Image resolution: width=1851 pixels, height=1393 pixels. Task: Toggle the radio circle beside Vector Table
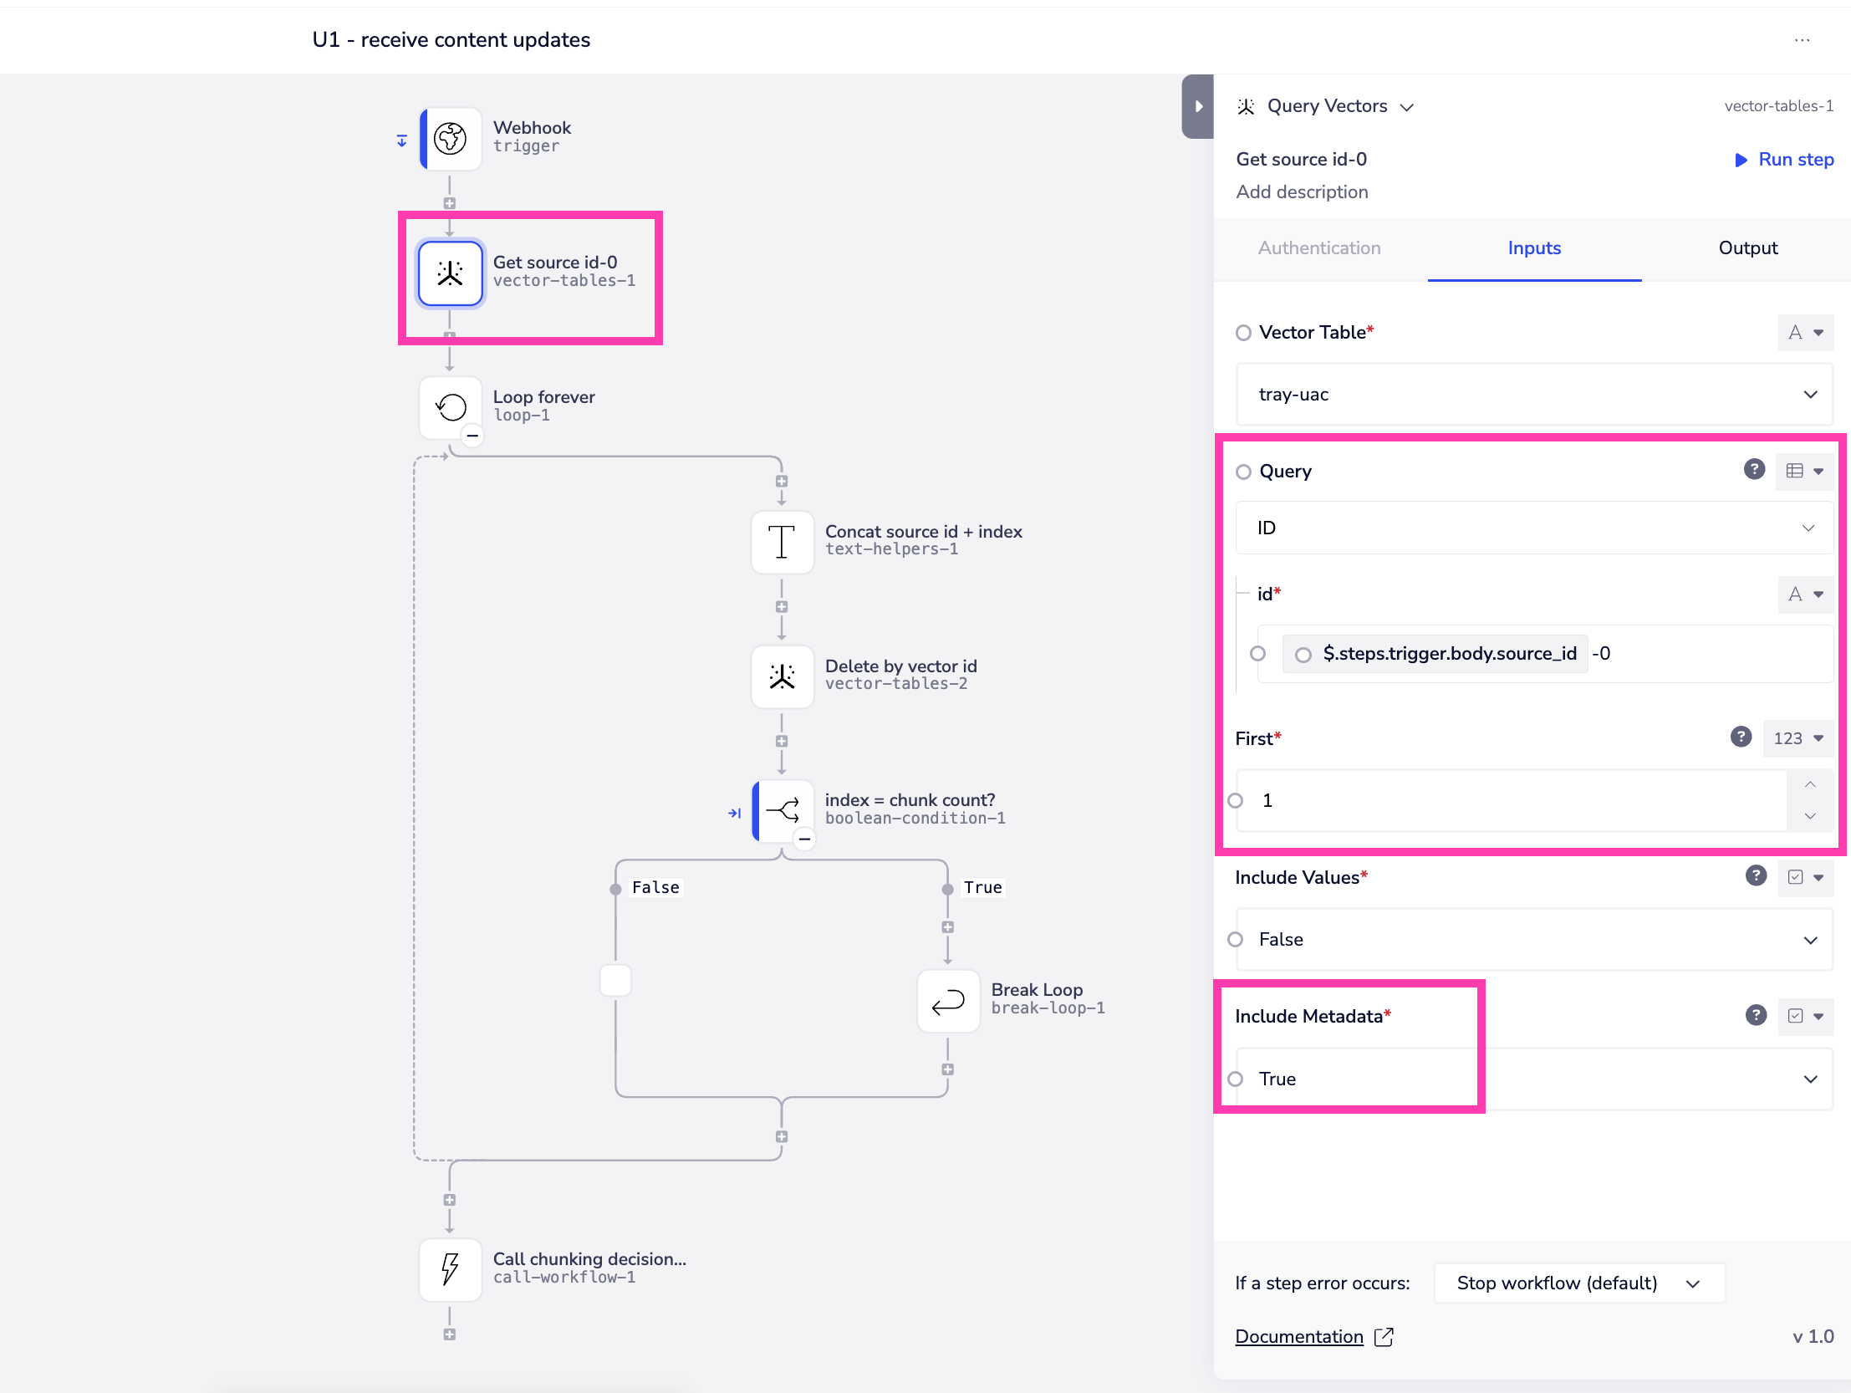(1243, 333)
